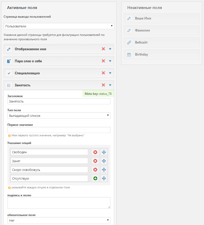Expand the Отображаемое имя field settings
Viewport: 204px width, 225px height.
tap(110, 49)
